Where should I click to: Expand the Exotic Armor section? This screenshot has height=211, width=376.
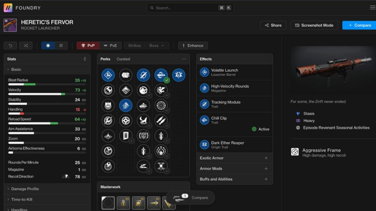tap(235, 158)
